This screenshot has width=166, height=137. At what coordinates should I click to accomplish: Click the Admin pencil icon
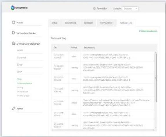[x=14, y=108]
